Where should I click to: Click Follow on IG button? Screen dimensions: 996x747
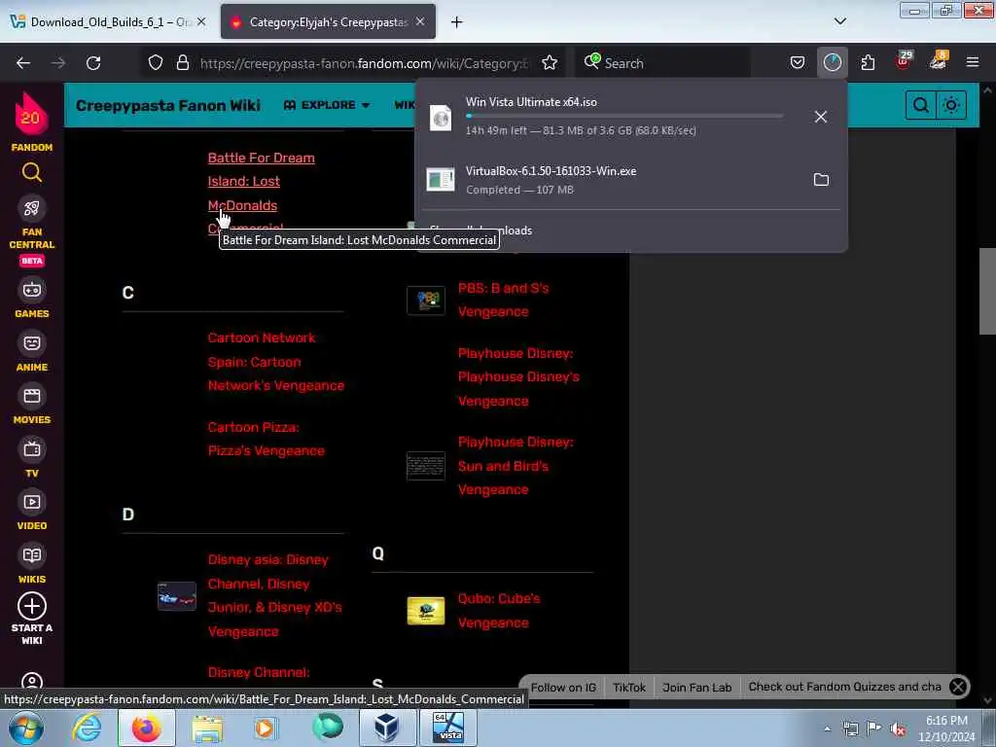(563, 688)
